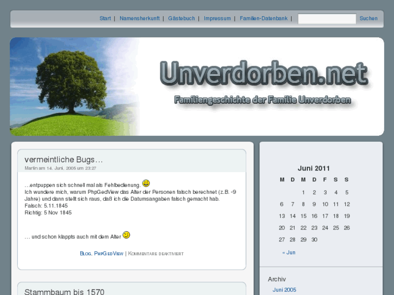Viewport: 394px width, 295px height.
Task: Go to previous month « Jun
Action: coord(289,252)
